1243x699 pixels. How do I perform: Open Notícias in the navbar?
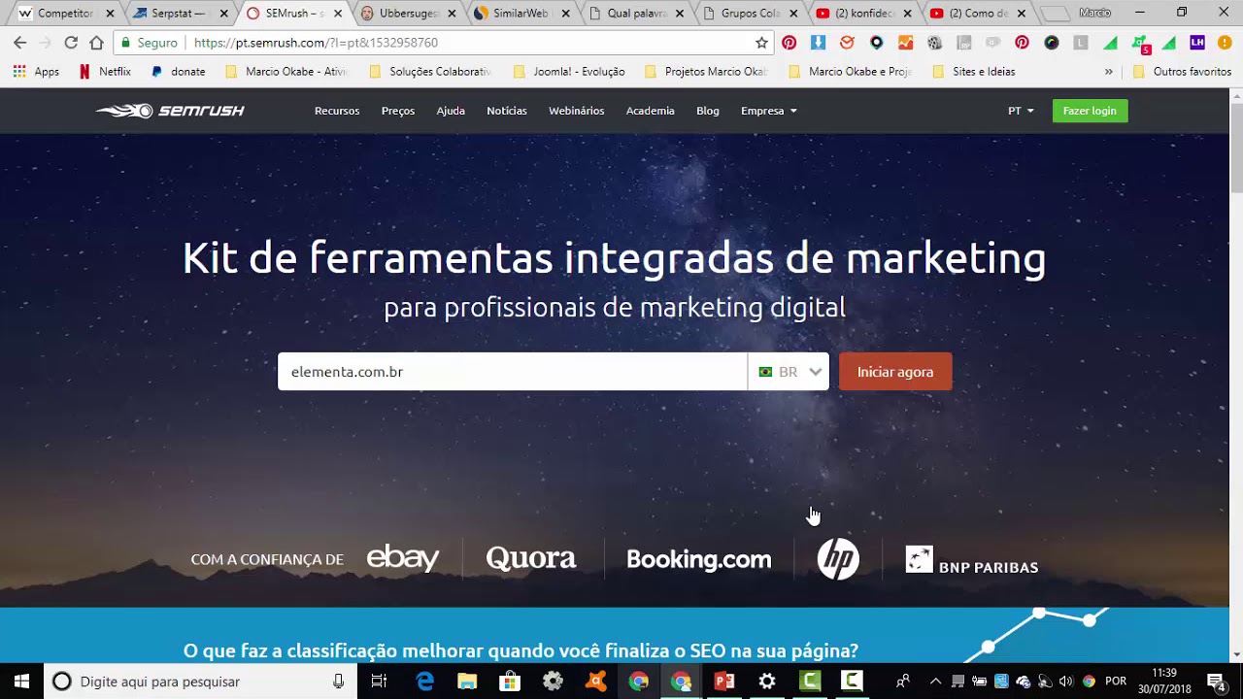coord(507,111)
